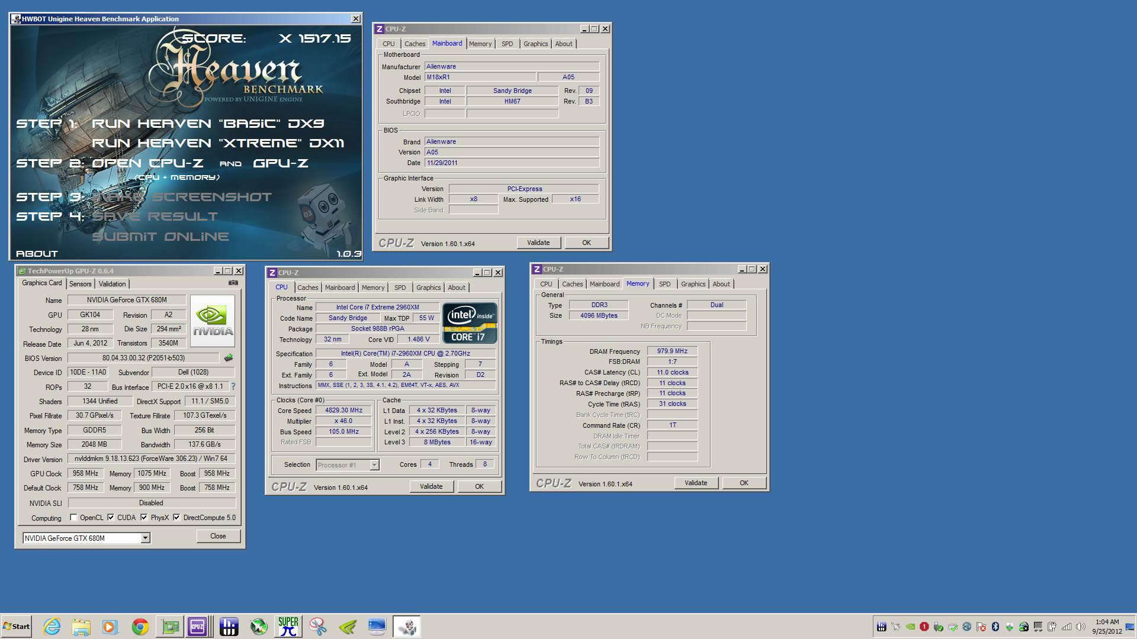The width and height of the screenshot is (1137, 639).
Task: Click the NVIDIA logo in GPU-Z
Action: [x=213, y=321]
